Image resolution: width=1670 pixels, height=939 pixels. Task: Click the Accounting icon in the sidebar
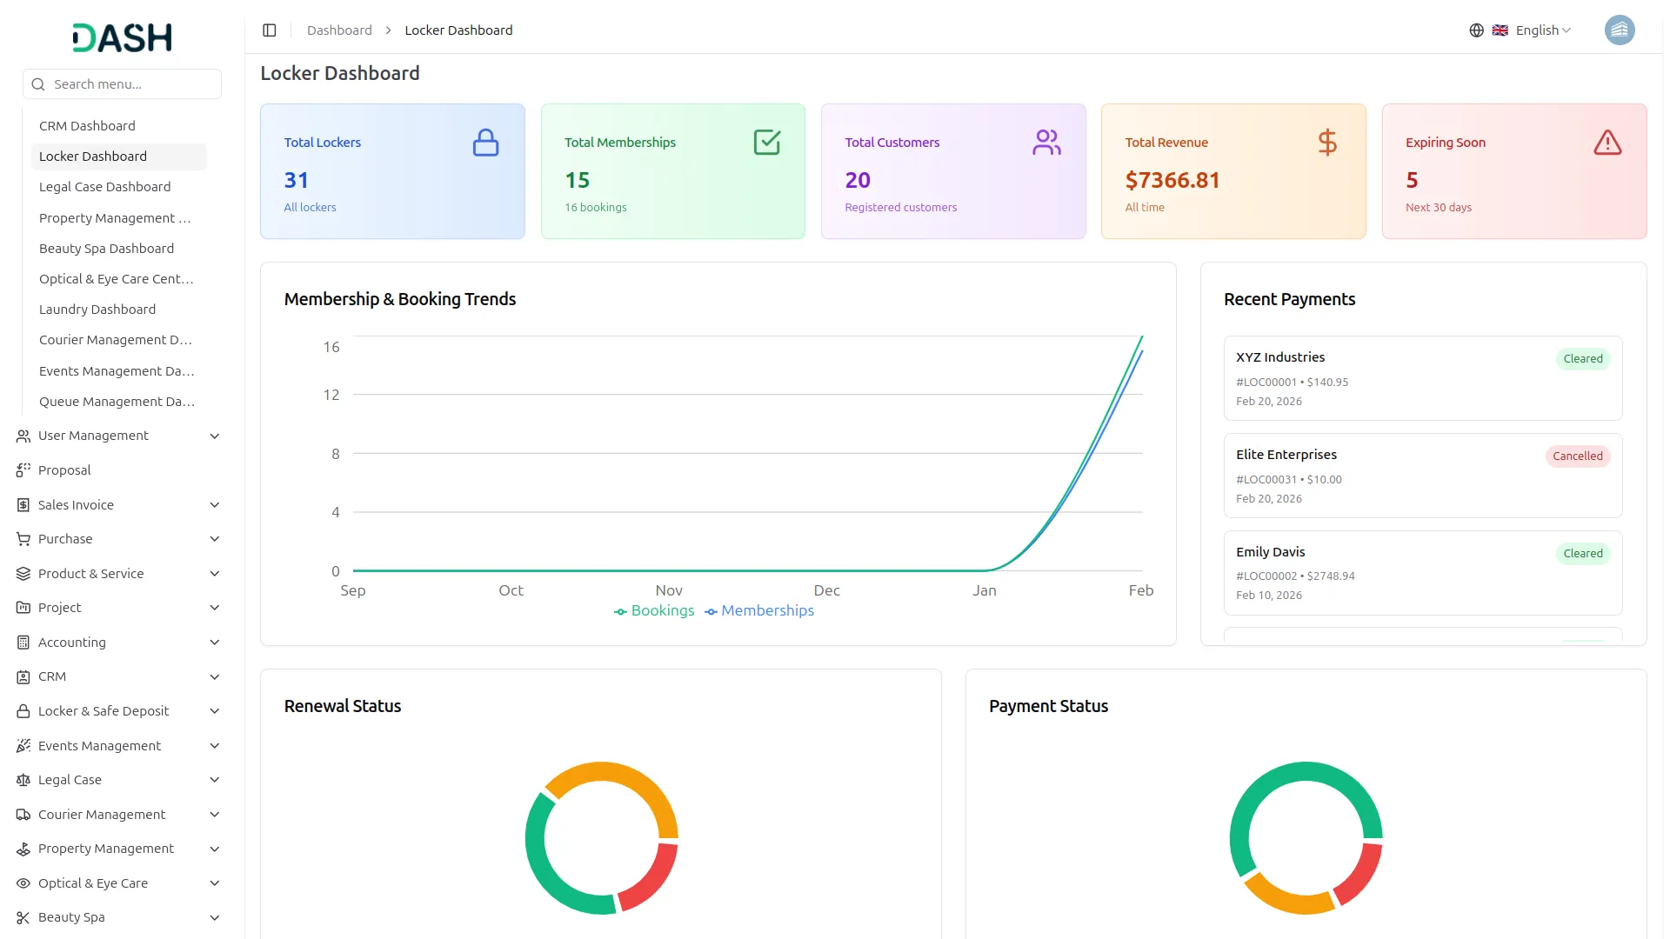tap(23, 642)
